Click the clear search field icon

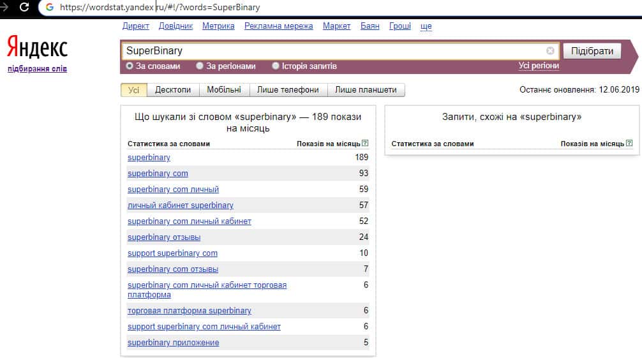coord(550,51)
